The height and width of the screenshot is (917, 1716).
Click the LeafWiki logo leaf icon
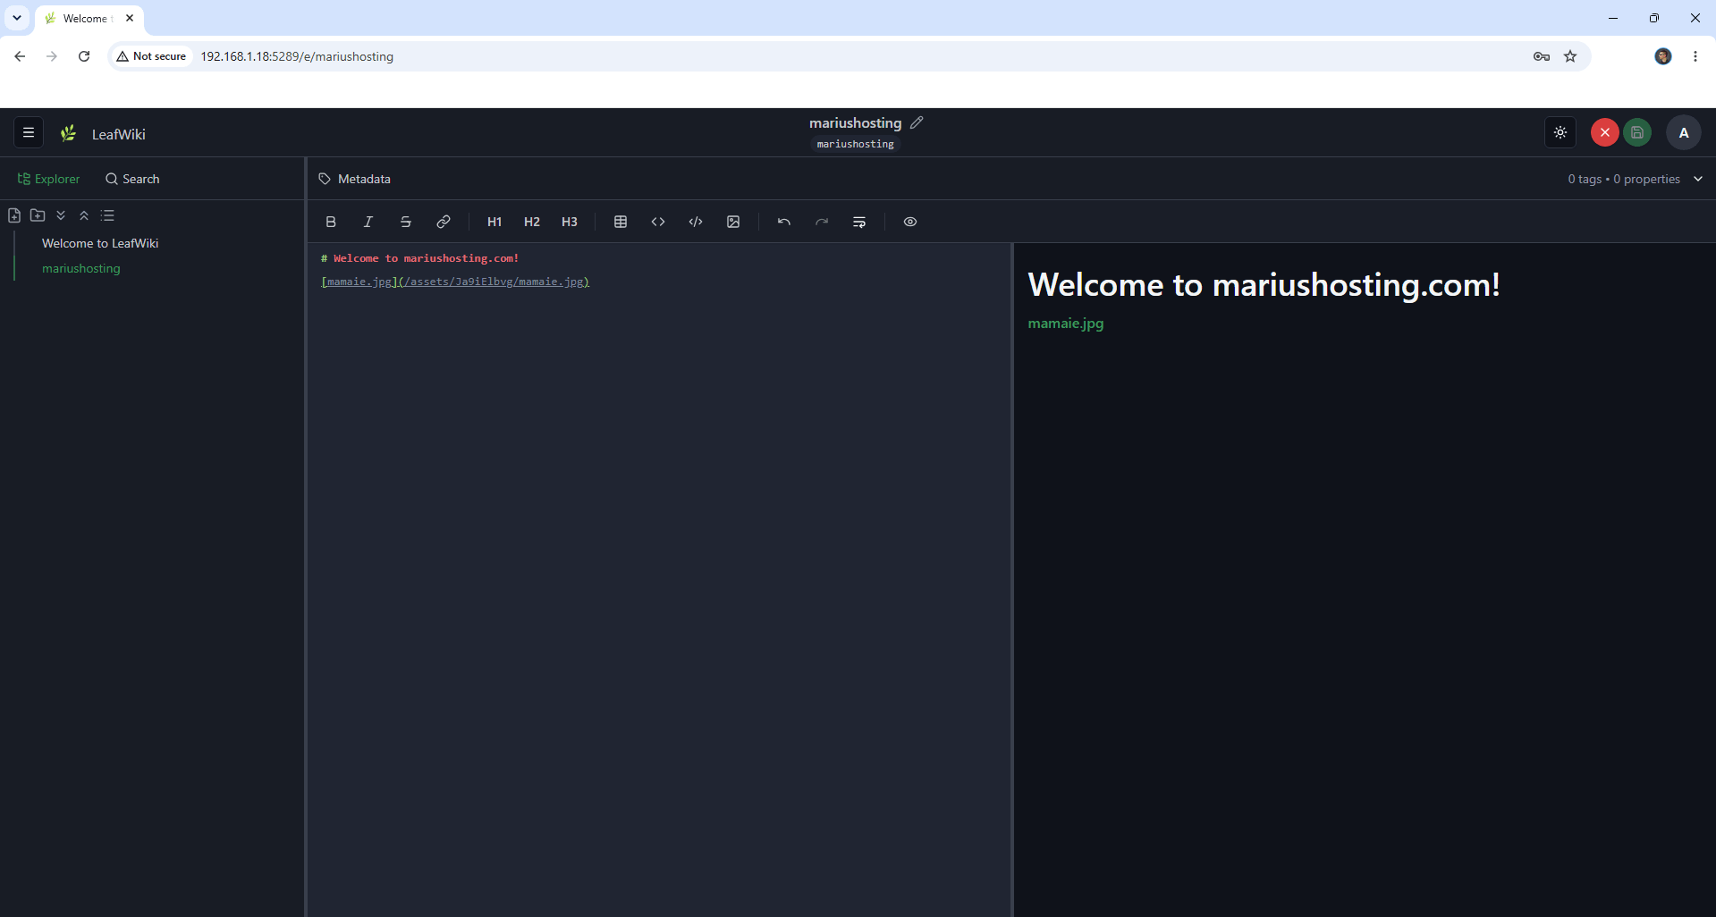69,133
